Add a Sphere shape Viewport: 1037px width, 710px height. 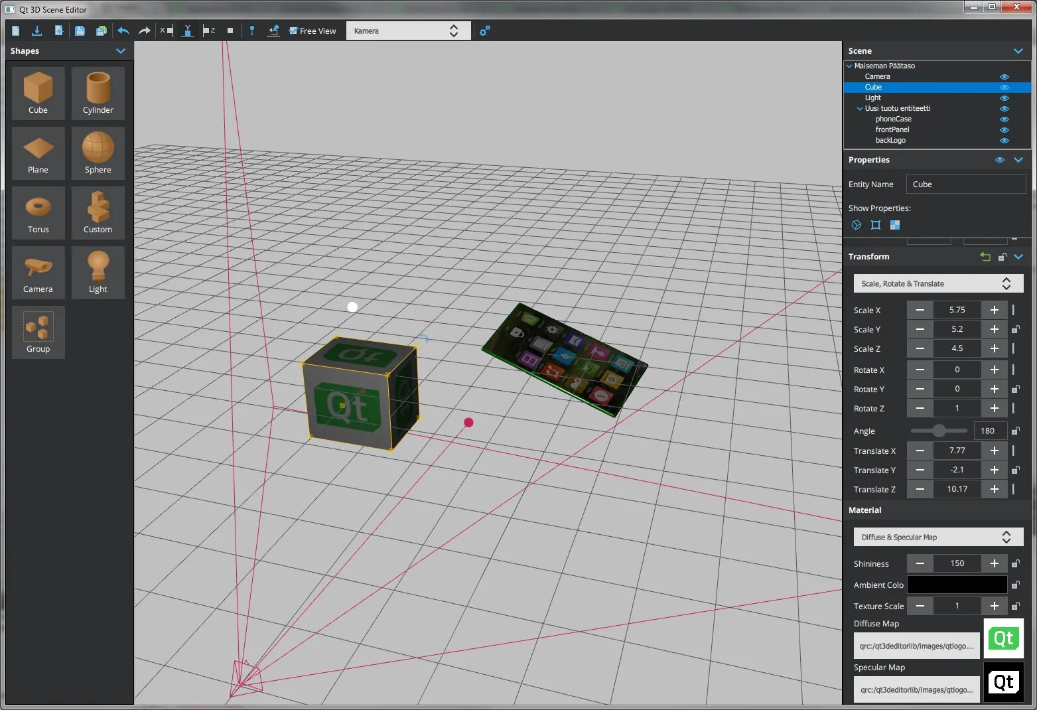[98, 153]
